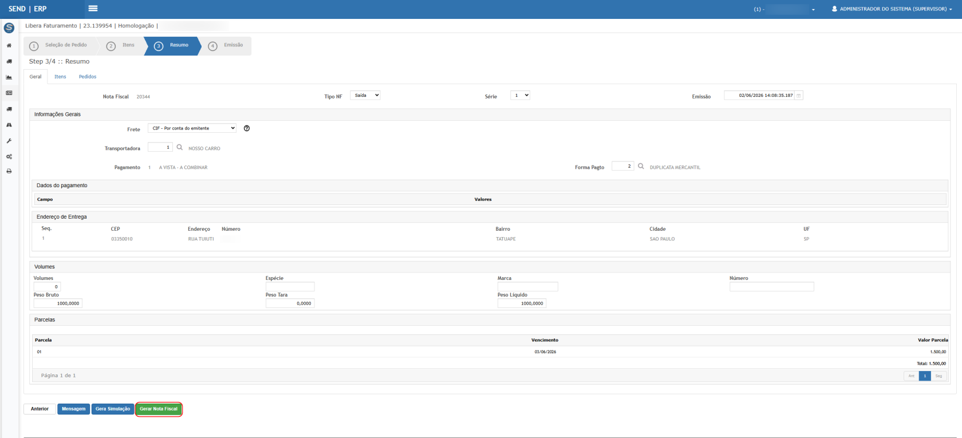Click the Seg pagination button
The width and height of the screenshot is (962, 438).
(939, 376)
